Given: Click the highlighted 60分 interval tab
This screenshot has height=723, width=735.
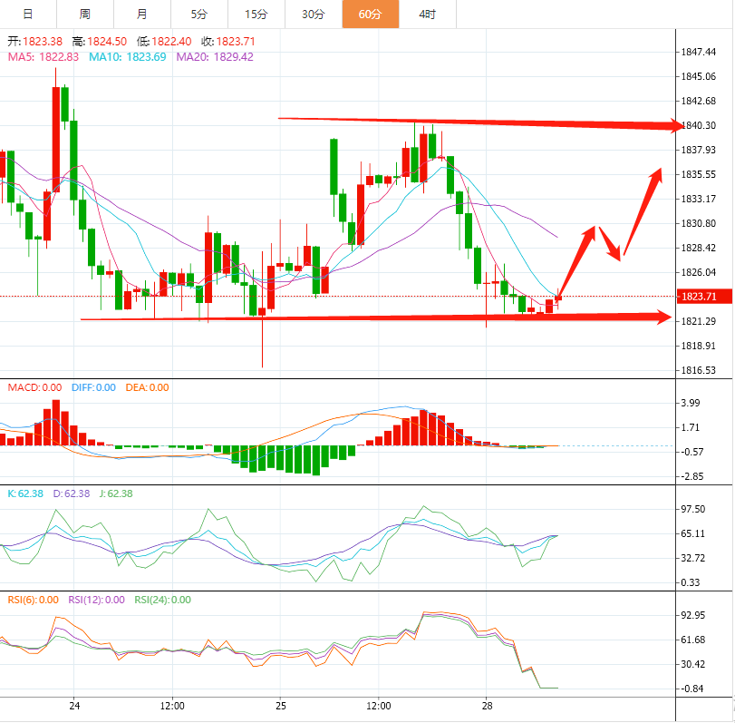Looking at the screenshot, I should [x=371, y=15].
